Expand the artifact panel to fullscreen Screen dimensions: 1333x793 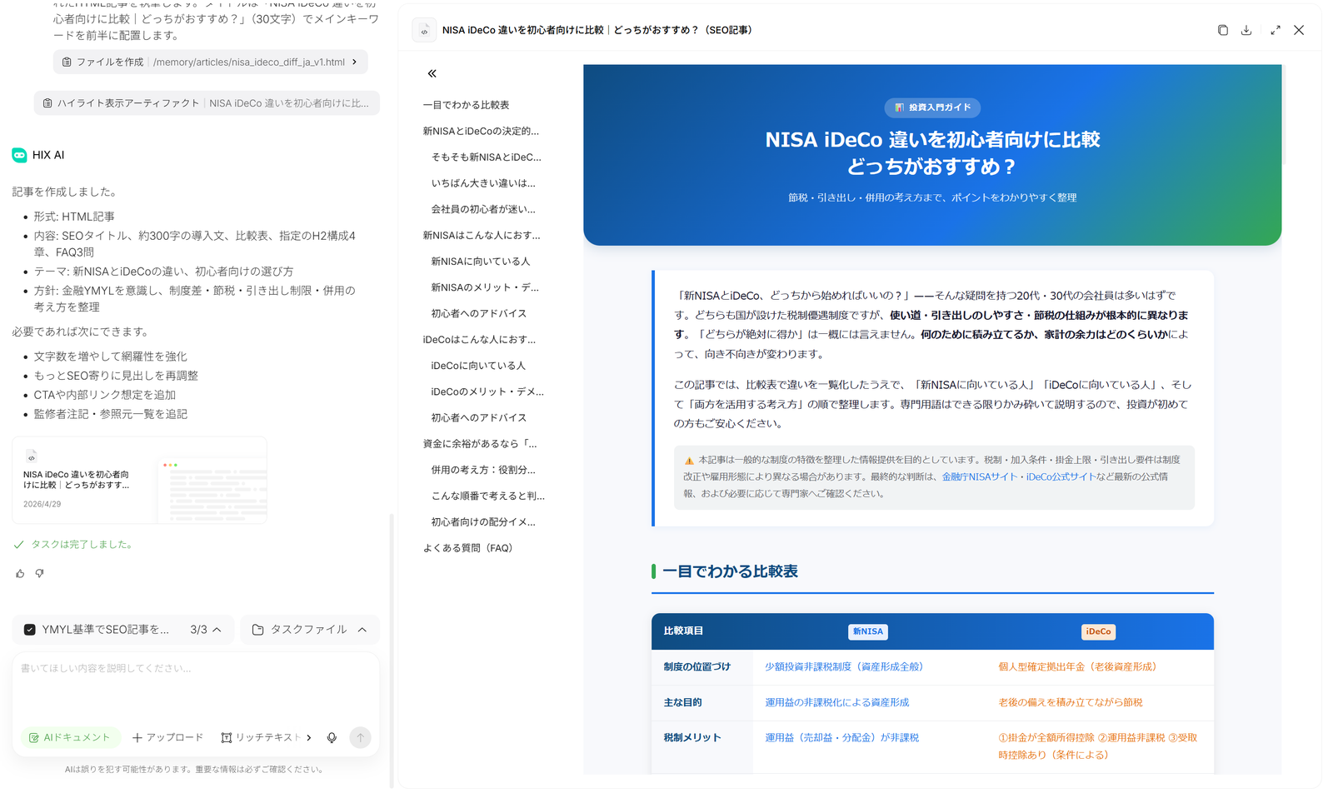tap(1275, 30)
